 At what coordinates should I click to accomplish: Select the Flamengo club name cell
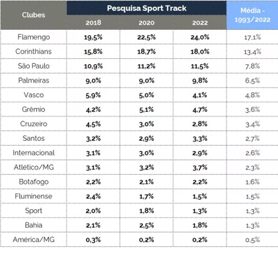coord(33,37)
